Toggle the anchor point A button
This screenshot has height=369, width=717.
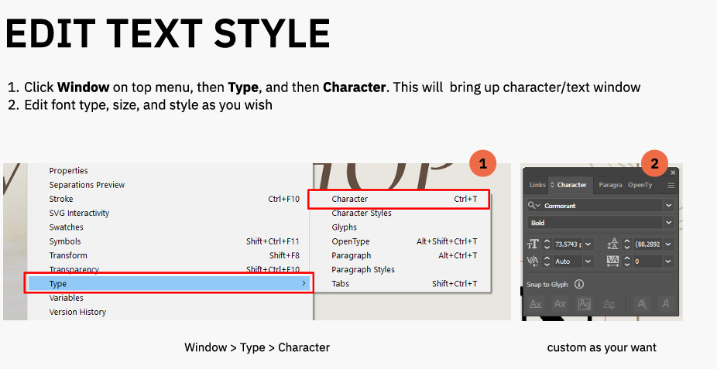click(666, 304)
